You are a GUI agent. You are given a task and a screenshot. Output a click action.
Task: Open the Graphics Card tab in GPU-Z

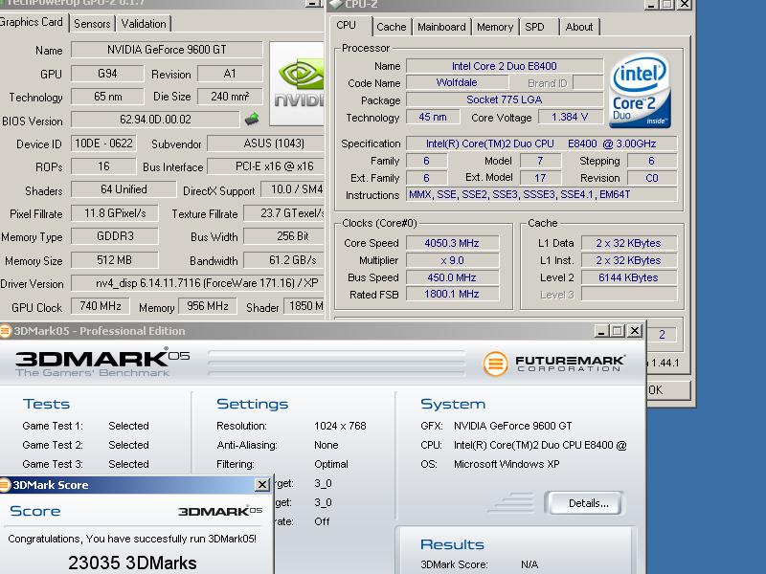click(x=32, y=22)
